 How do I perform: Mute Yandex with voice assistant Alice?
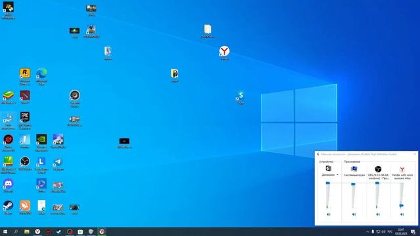(x=402, y=214)
